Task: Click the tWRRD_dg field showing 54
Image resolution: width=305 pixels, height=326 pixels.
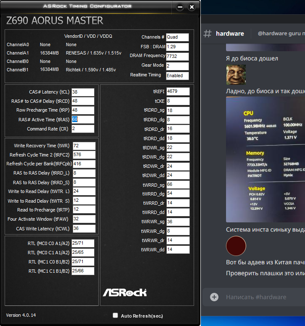Action: [178, 193]
